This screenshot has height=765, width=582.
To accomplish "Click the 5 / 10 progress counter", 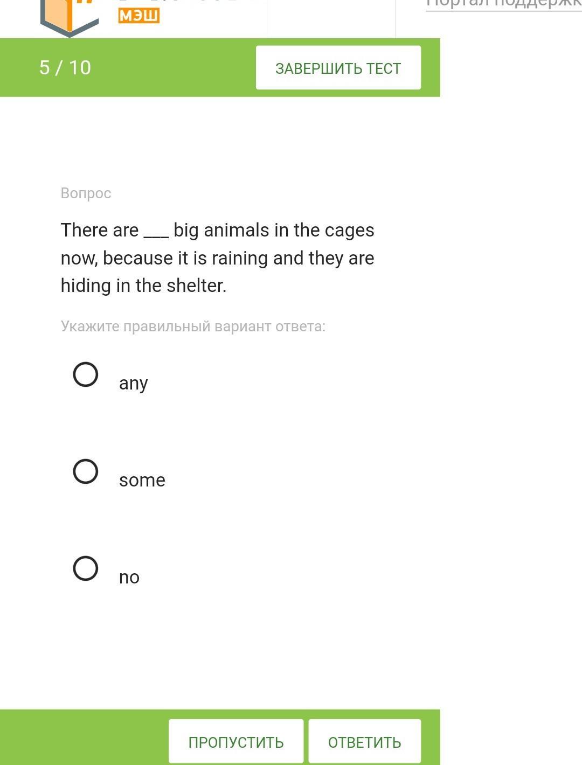I will [65, 68].
